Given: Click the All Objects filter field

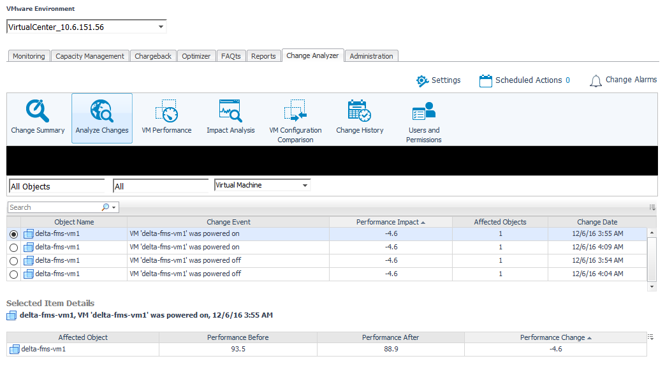Looking at the screenshot, I should pos(56,186).
